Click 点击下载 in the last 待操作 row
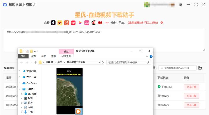Image resolution: width=209 pixels, height=115 pixels. click(x=192, y=105)
